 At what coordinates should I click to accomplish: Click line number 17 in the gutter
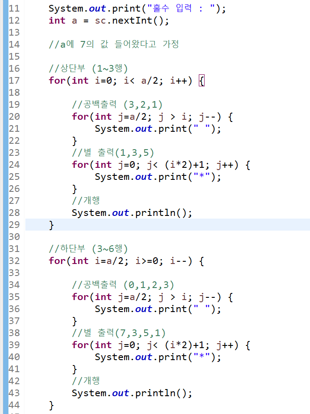[14, 81]
